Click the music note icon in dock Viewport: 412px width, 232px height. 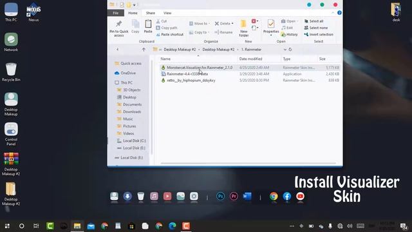click(154, 196)
